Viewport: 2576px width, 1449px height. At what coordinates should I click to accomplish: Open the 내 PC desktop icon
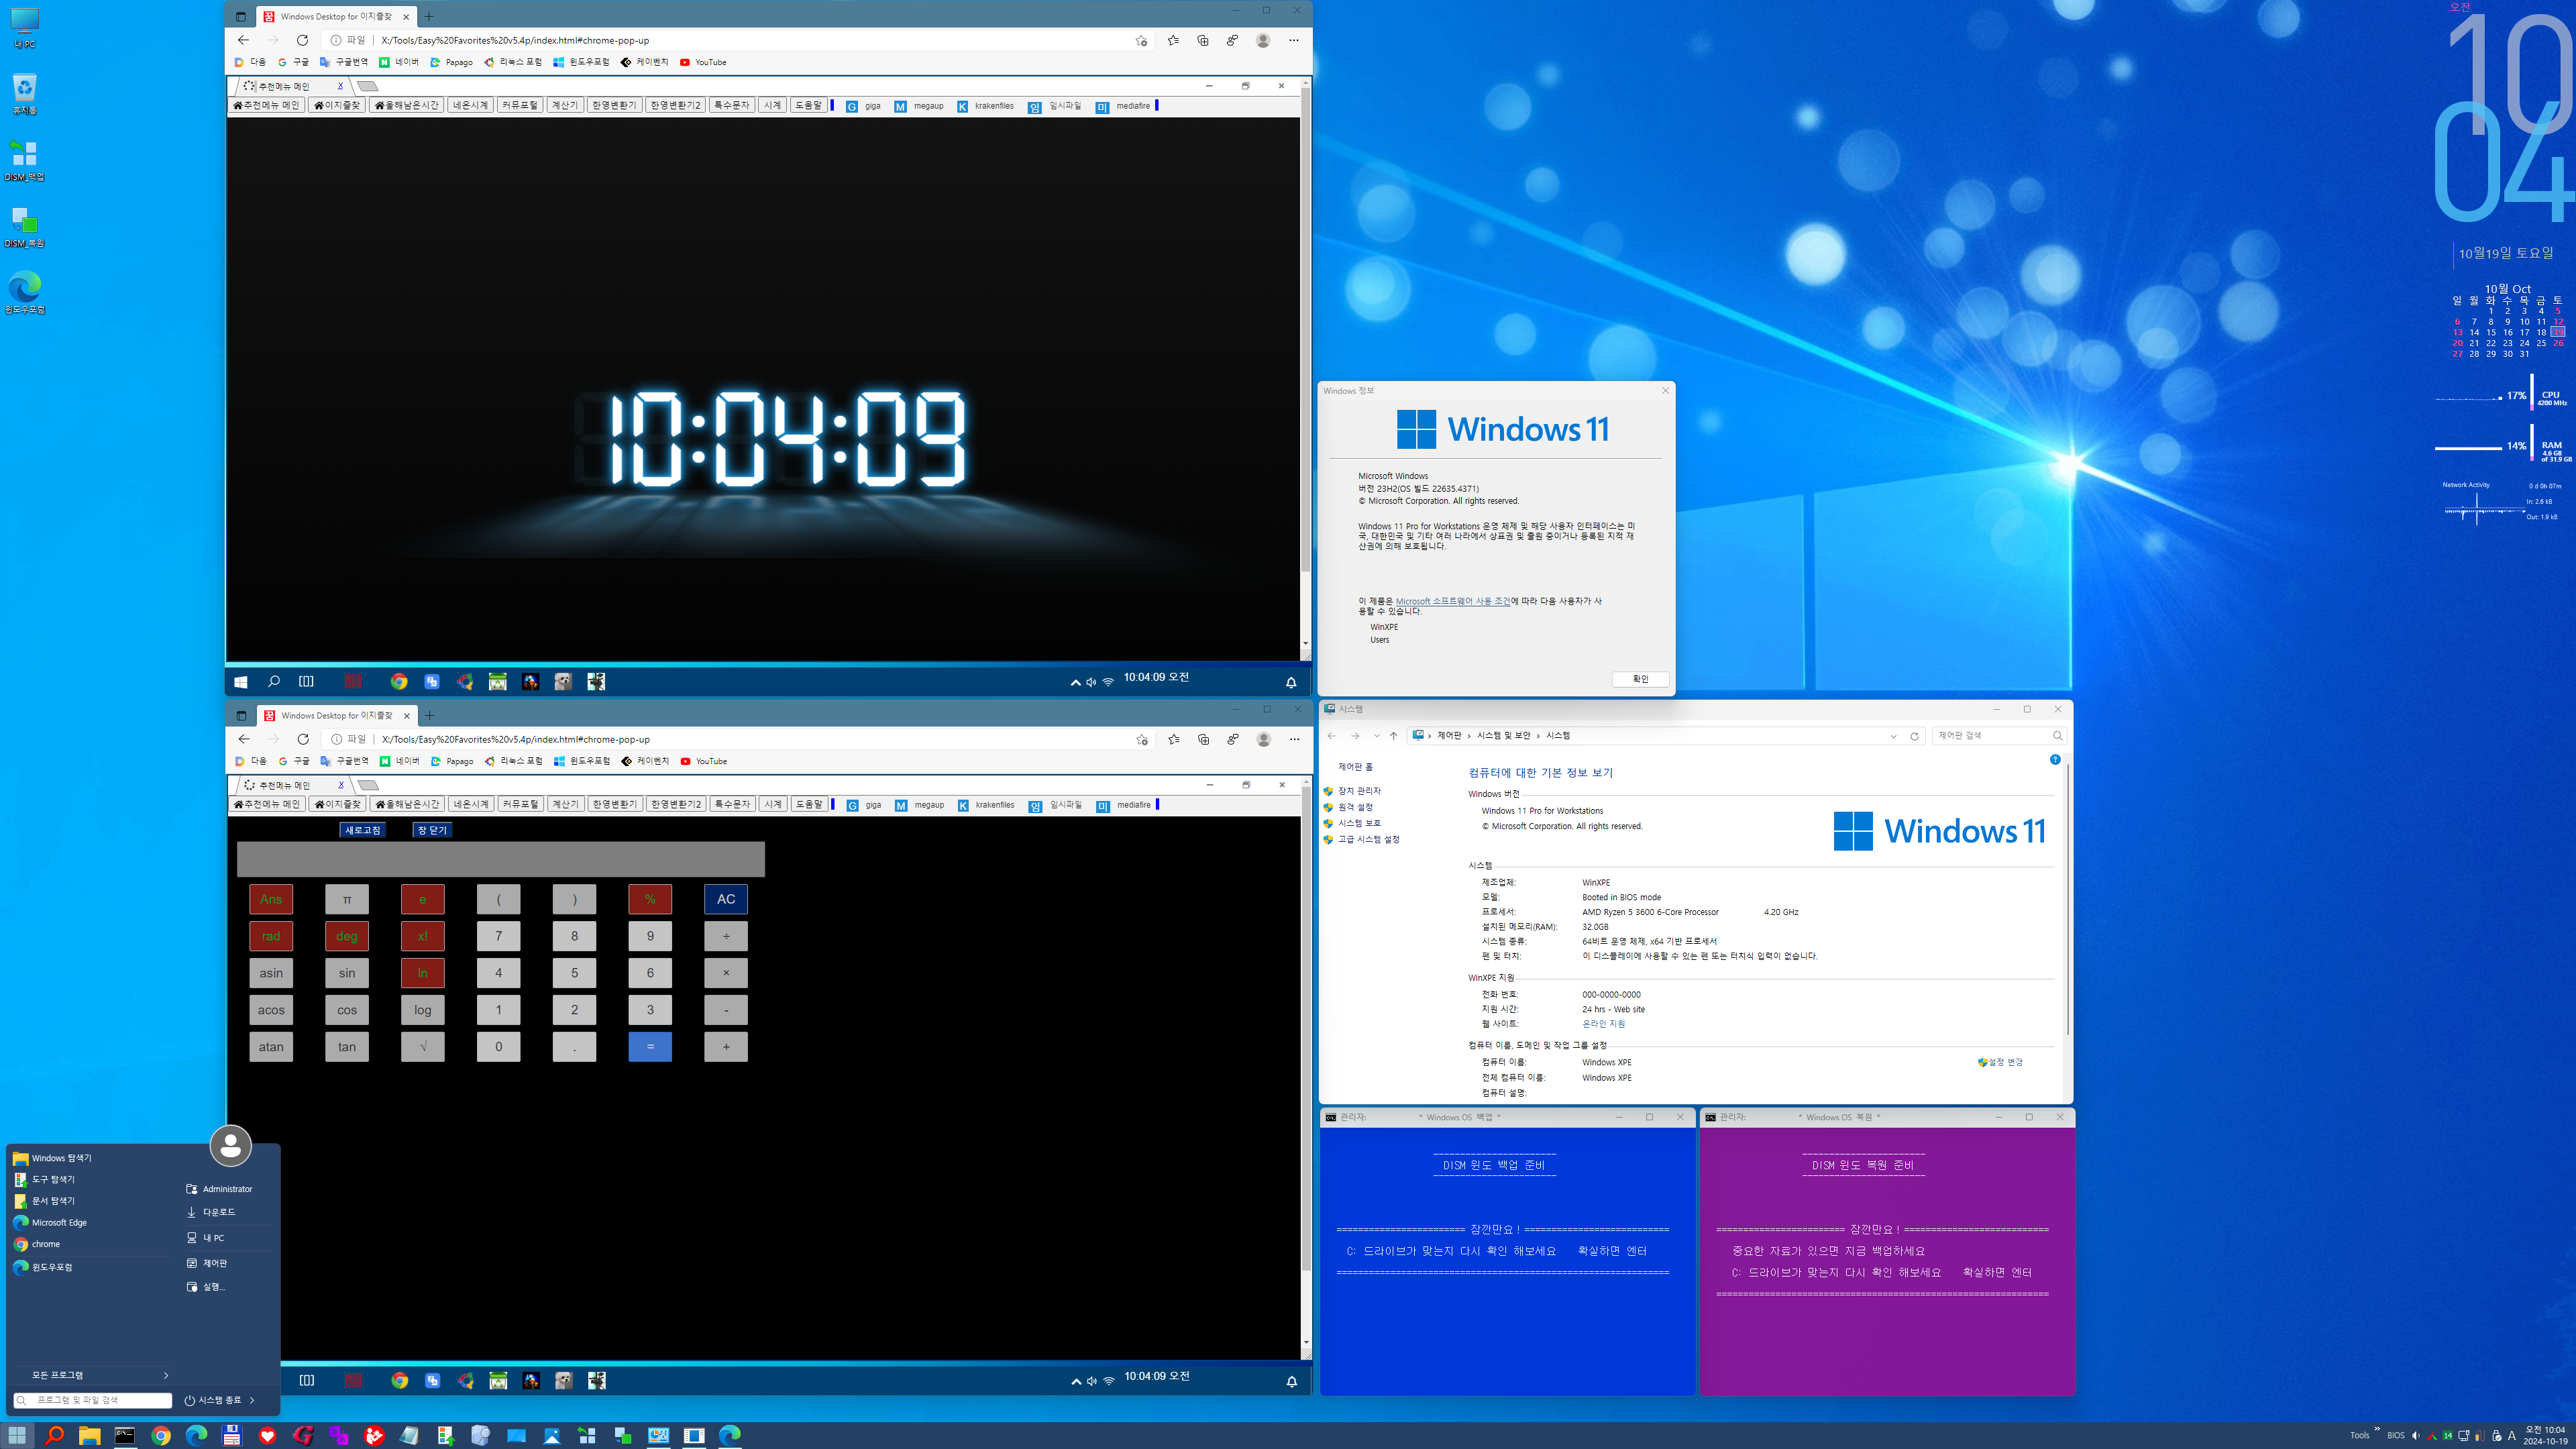24,28
